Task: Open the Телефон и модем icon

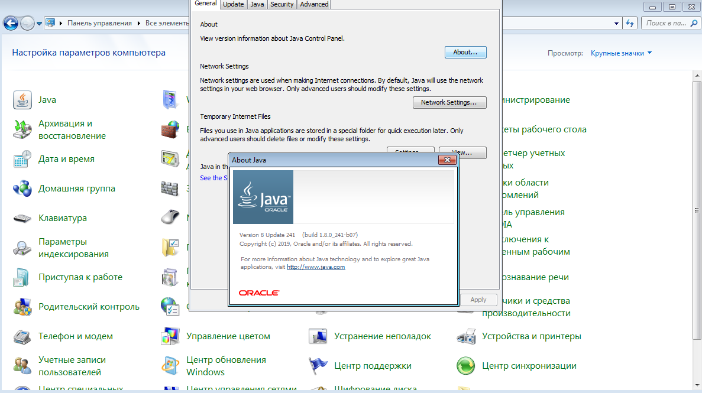Action: pos(22,336)
